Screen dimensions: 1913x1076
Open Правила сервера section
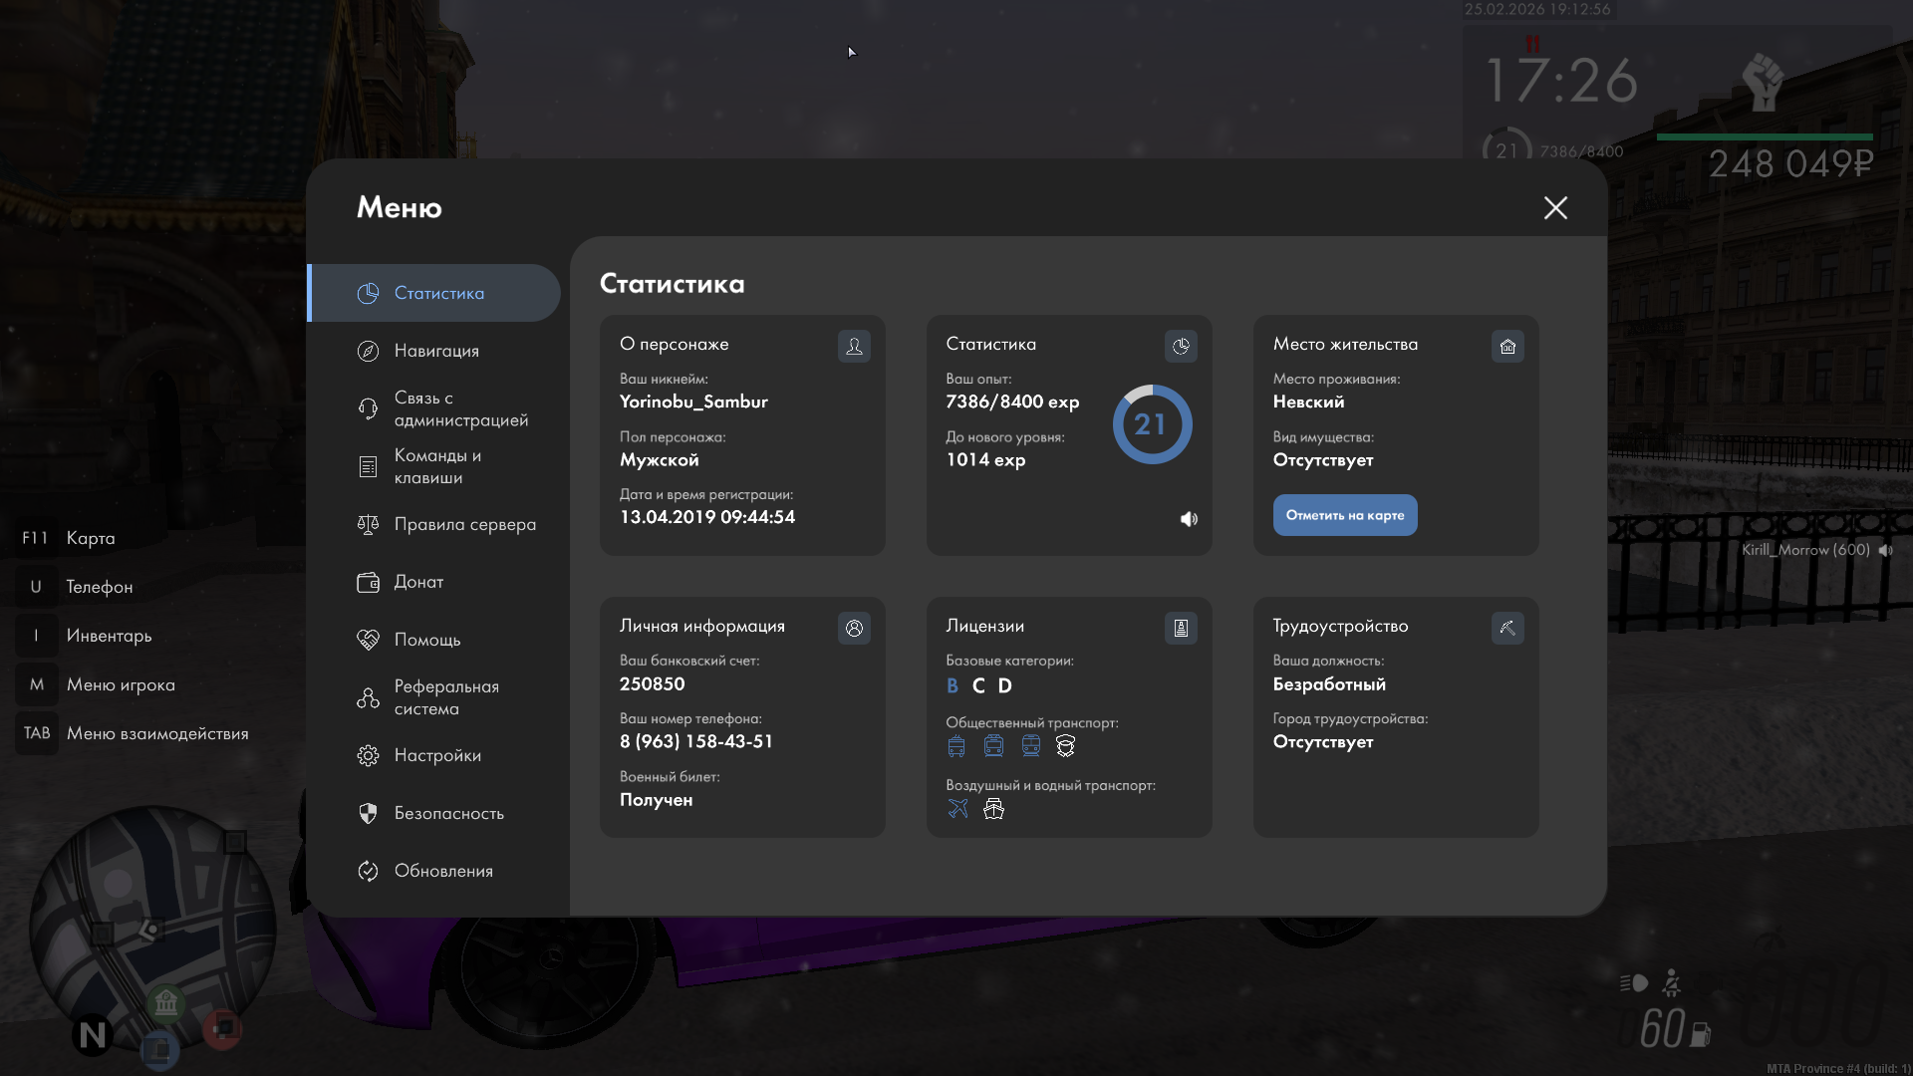pyautogui.click(x=464, y=524)
